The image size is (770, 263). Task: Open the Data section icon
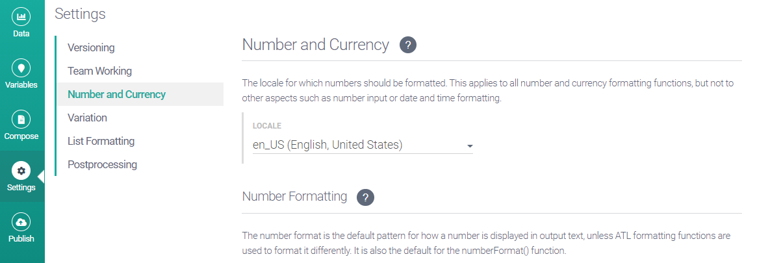(x=21, y=16)
